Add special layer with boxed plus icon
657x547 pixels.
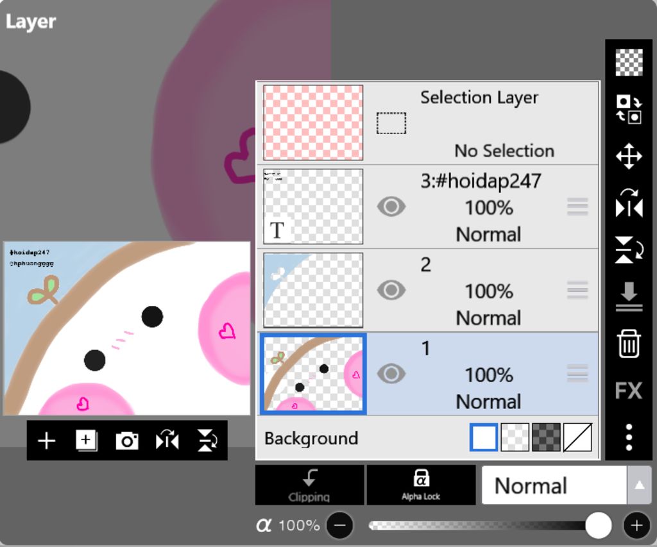coord(87,441)
